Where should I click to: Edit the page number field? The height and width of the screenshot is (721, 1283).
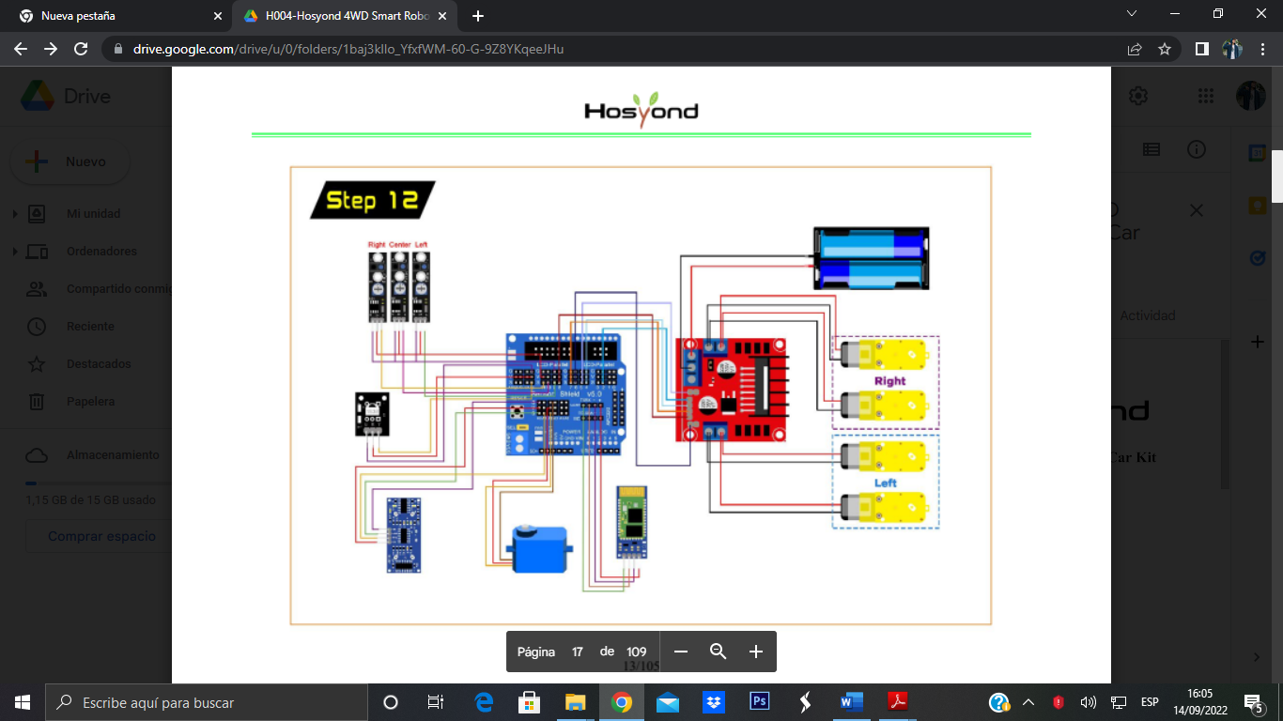click(x=578, y=652)
